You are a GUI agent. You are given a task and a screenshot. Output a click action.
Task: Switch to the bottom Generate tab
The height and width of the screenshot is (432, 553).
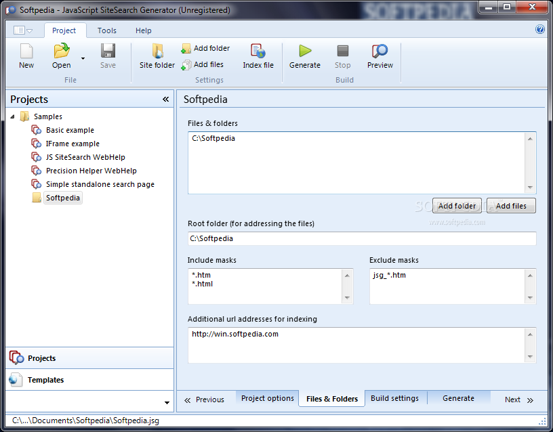coord(459,398)
